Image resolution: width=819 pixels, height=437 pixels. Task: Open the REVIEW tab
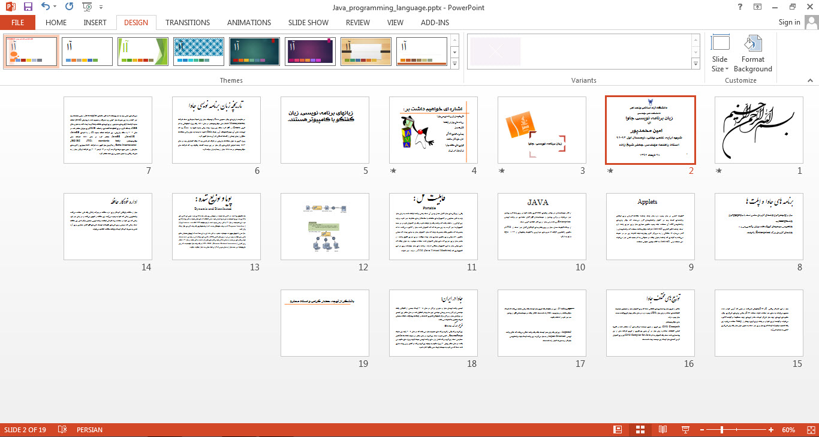[x=358, y=23]
